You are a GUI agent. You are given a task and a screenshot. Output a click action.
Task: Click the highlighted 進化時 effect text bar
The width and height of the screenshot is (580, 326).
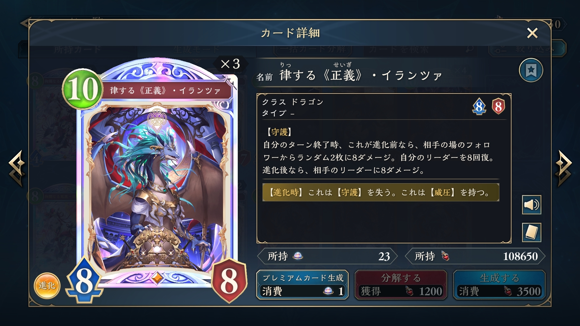(x=381, y=192)
